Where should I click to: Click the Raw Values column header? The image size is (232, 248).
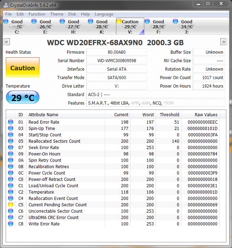pyautogui.click(x=201, y=114)
